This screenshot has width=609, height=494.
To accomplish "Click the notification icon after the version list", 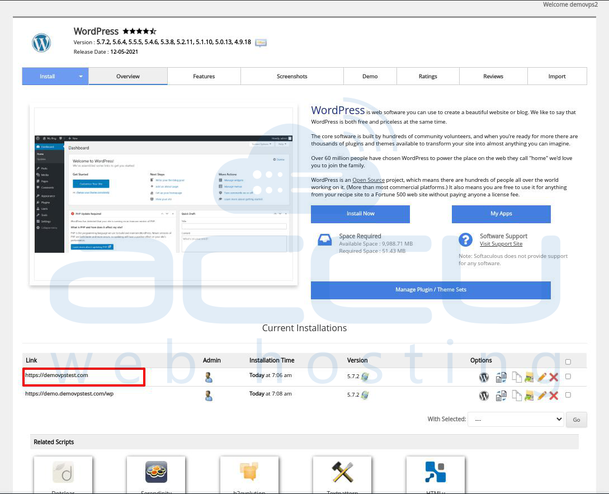I will click(261, 43).
